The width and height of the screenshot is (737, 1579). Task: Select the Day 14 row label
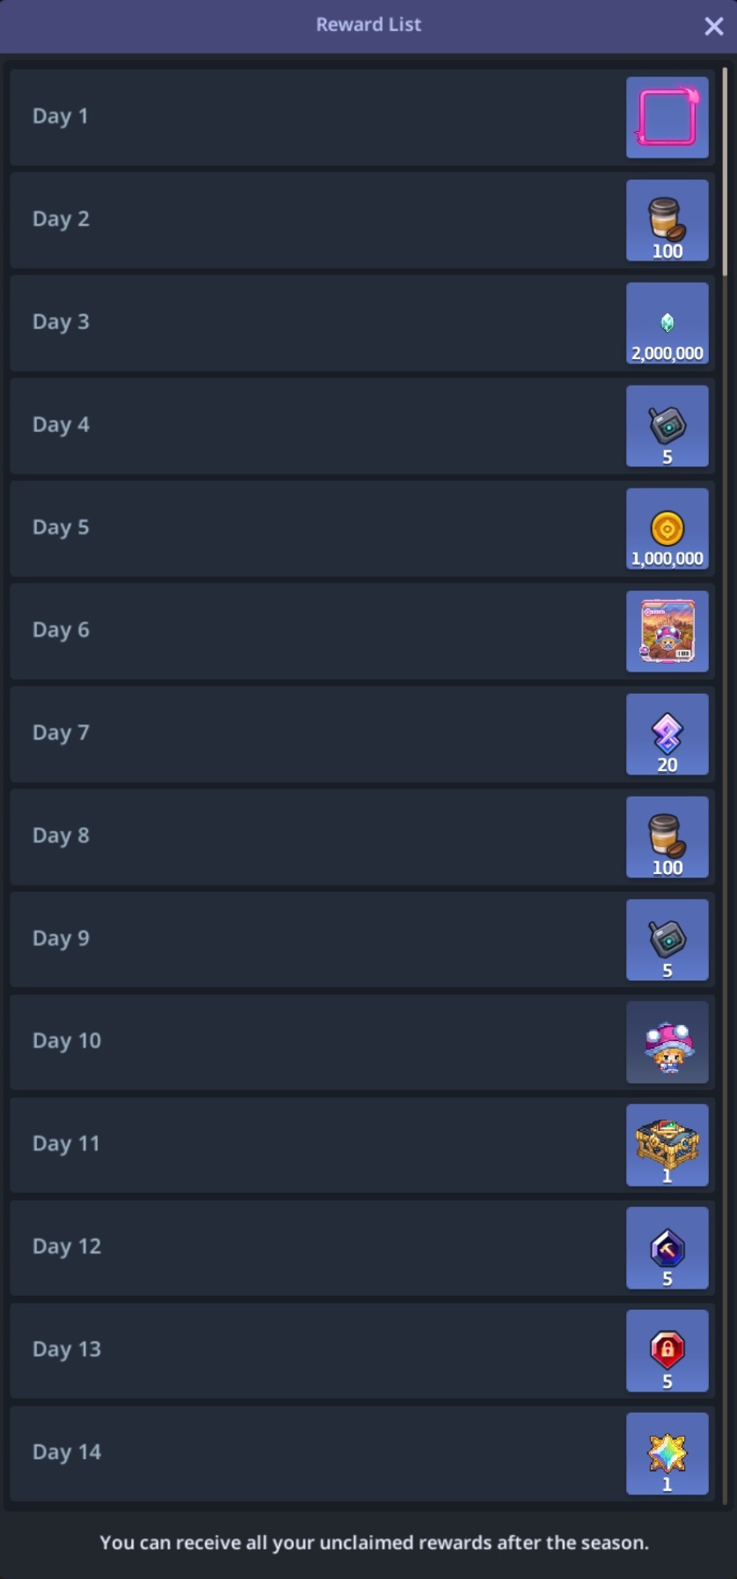67,1452
